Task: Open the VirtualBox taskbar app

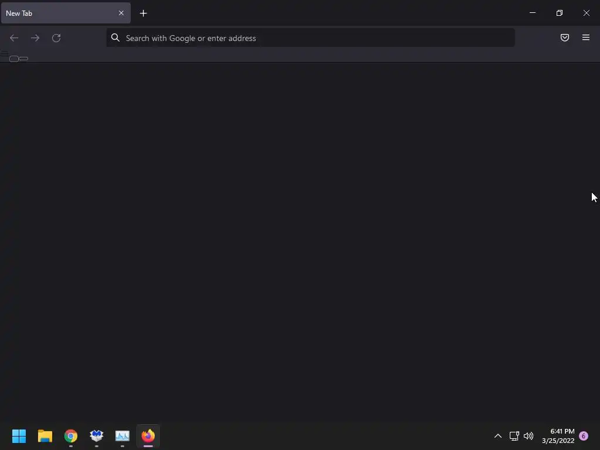Action: click(x=97, y=436)
